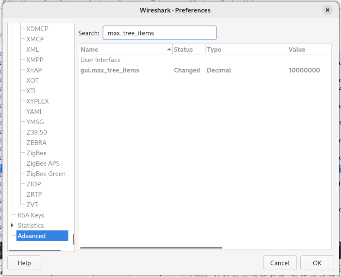Select YAMI protocol in tree

[34, 111]
